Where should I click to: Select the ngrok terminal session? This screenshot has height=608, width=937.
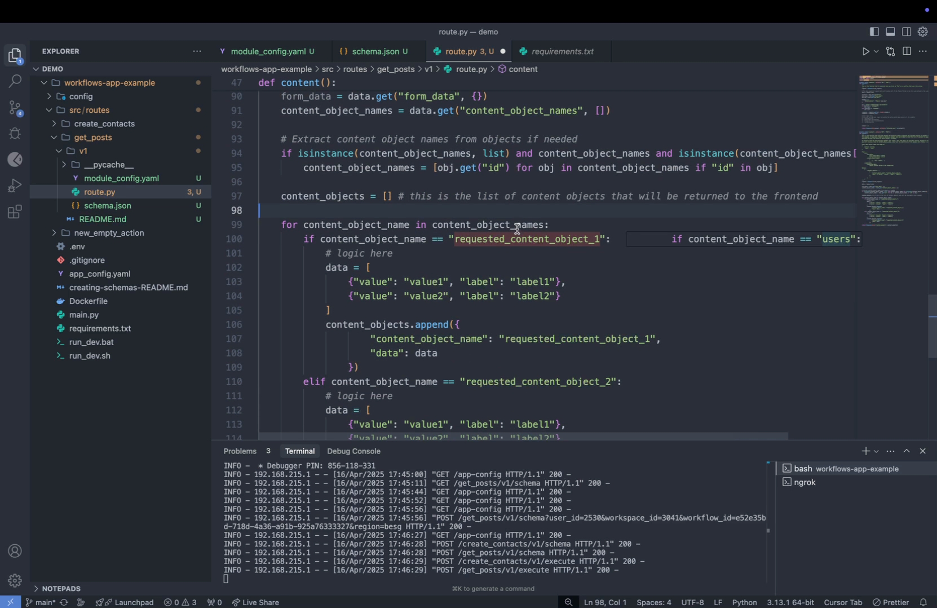[x=804, y=482]
